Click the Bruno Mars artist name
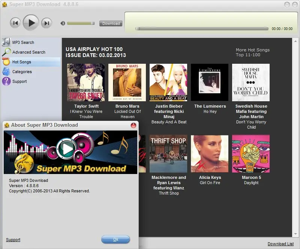The width and height of the screenshot is (300, 249). tap(127, 106)
